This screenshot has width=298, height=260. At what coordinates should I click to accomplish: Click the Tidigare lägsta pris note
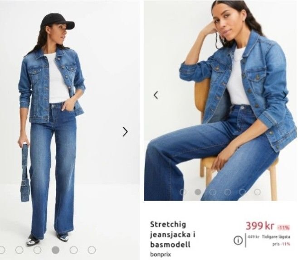point(276,240)
